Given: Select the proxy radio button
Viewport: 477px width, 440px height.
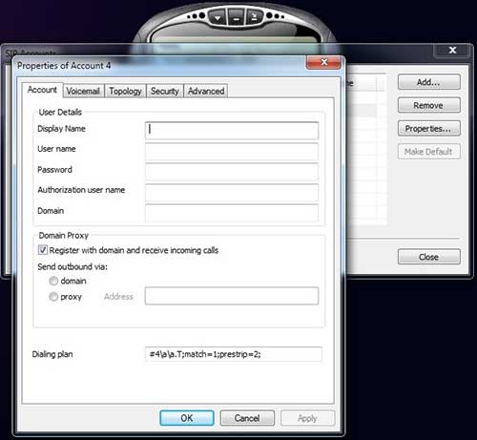Looking at the screenshot, I should tap(53, 297).
